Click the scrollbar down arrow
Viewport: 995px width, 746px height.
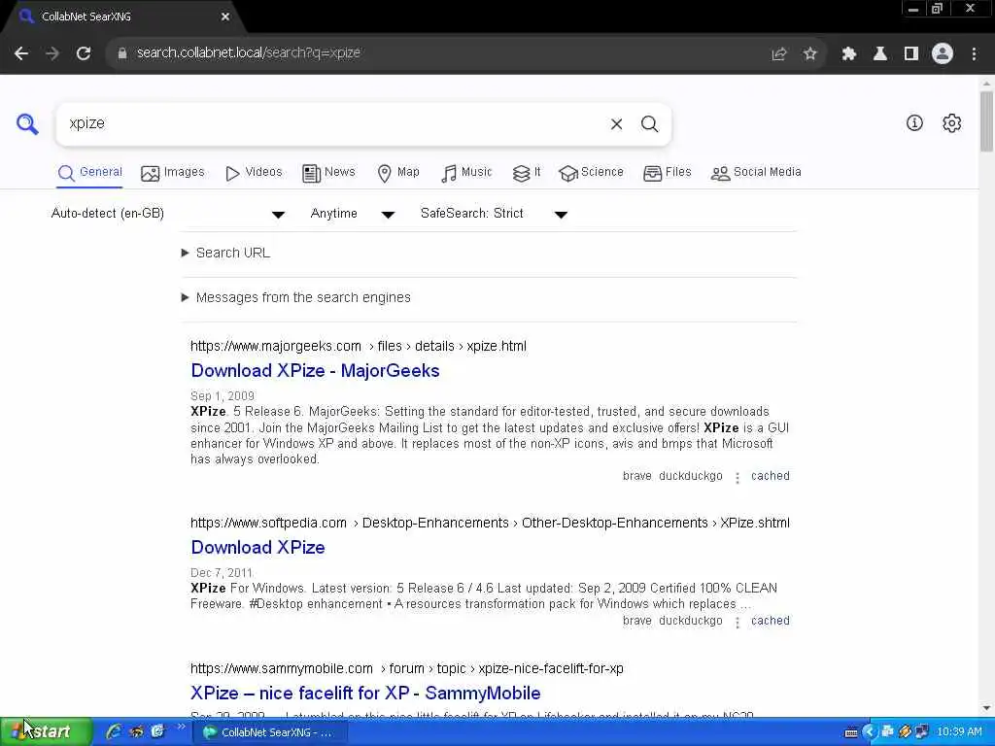986,708
